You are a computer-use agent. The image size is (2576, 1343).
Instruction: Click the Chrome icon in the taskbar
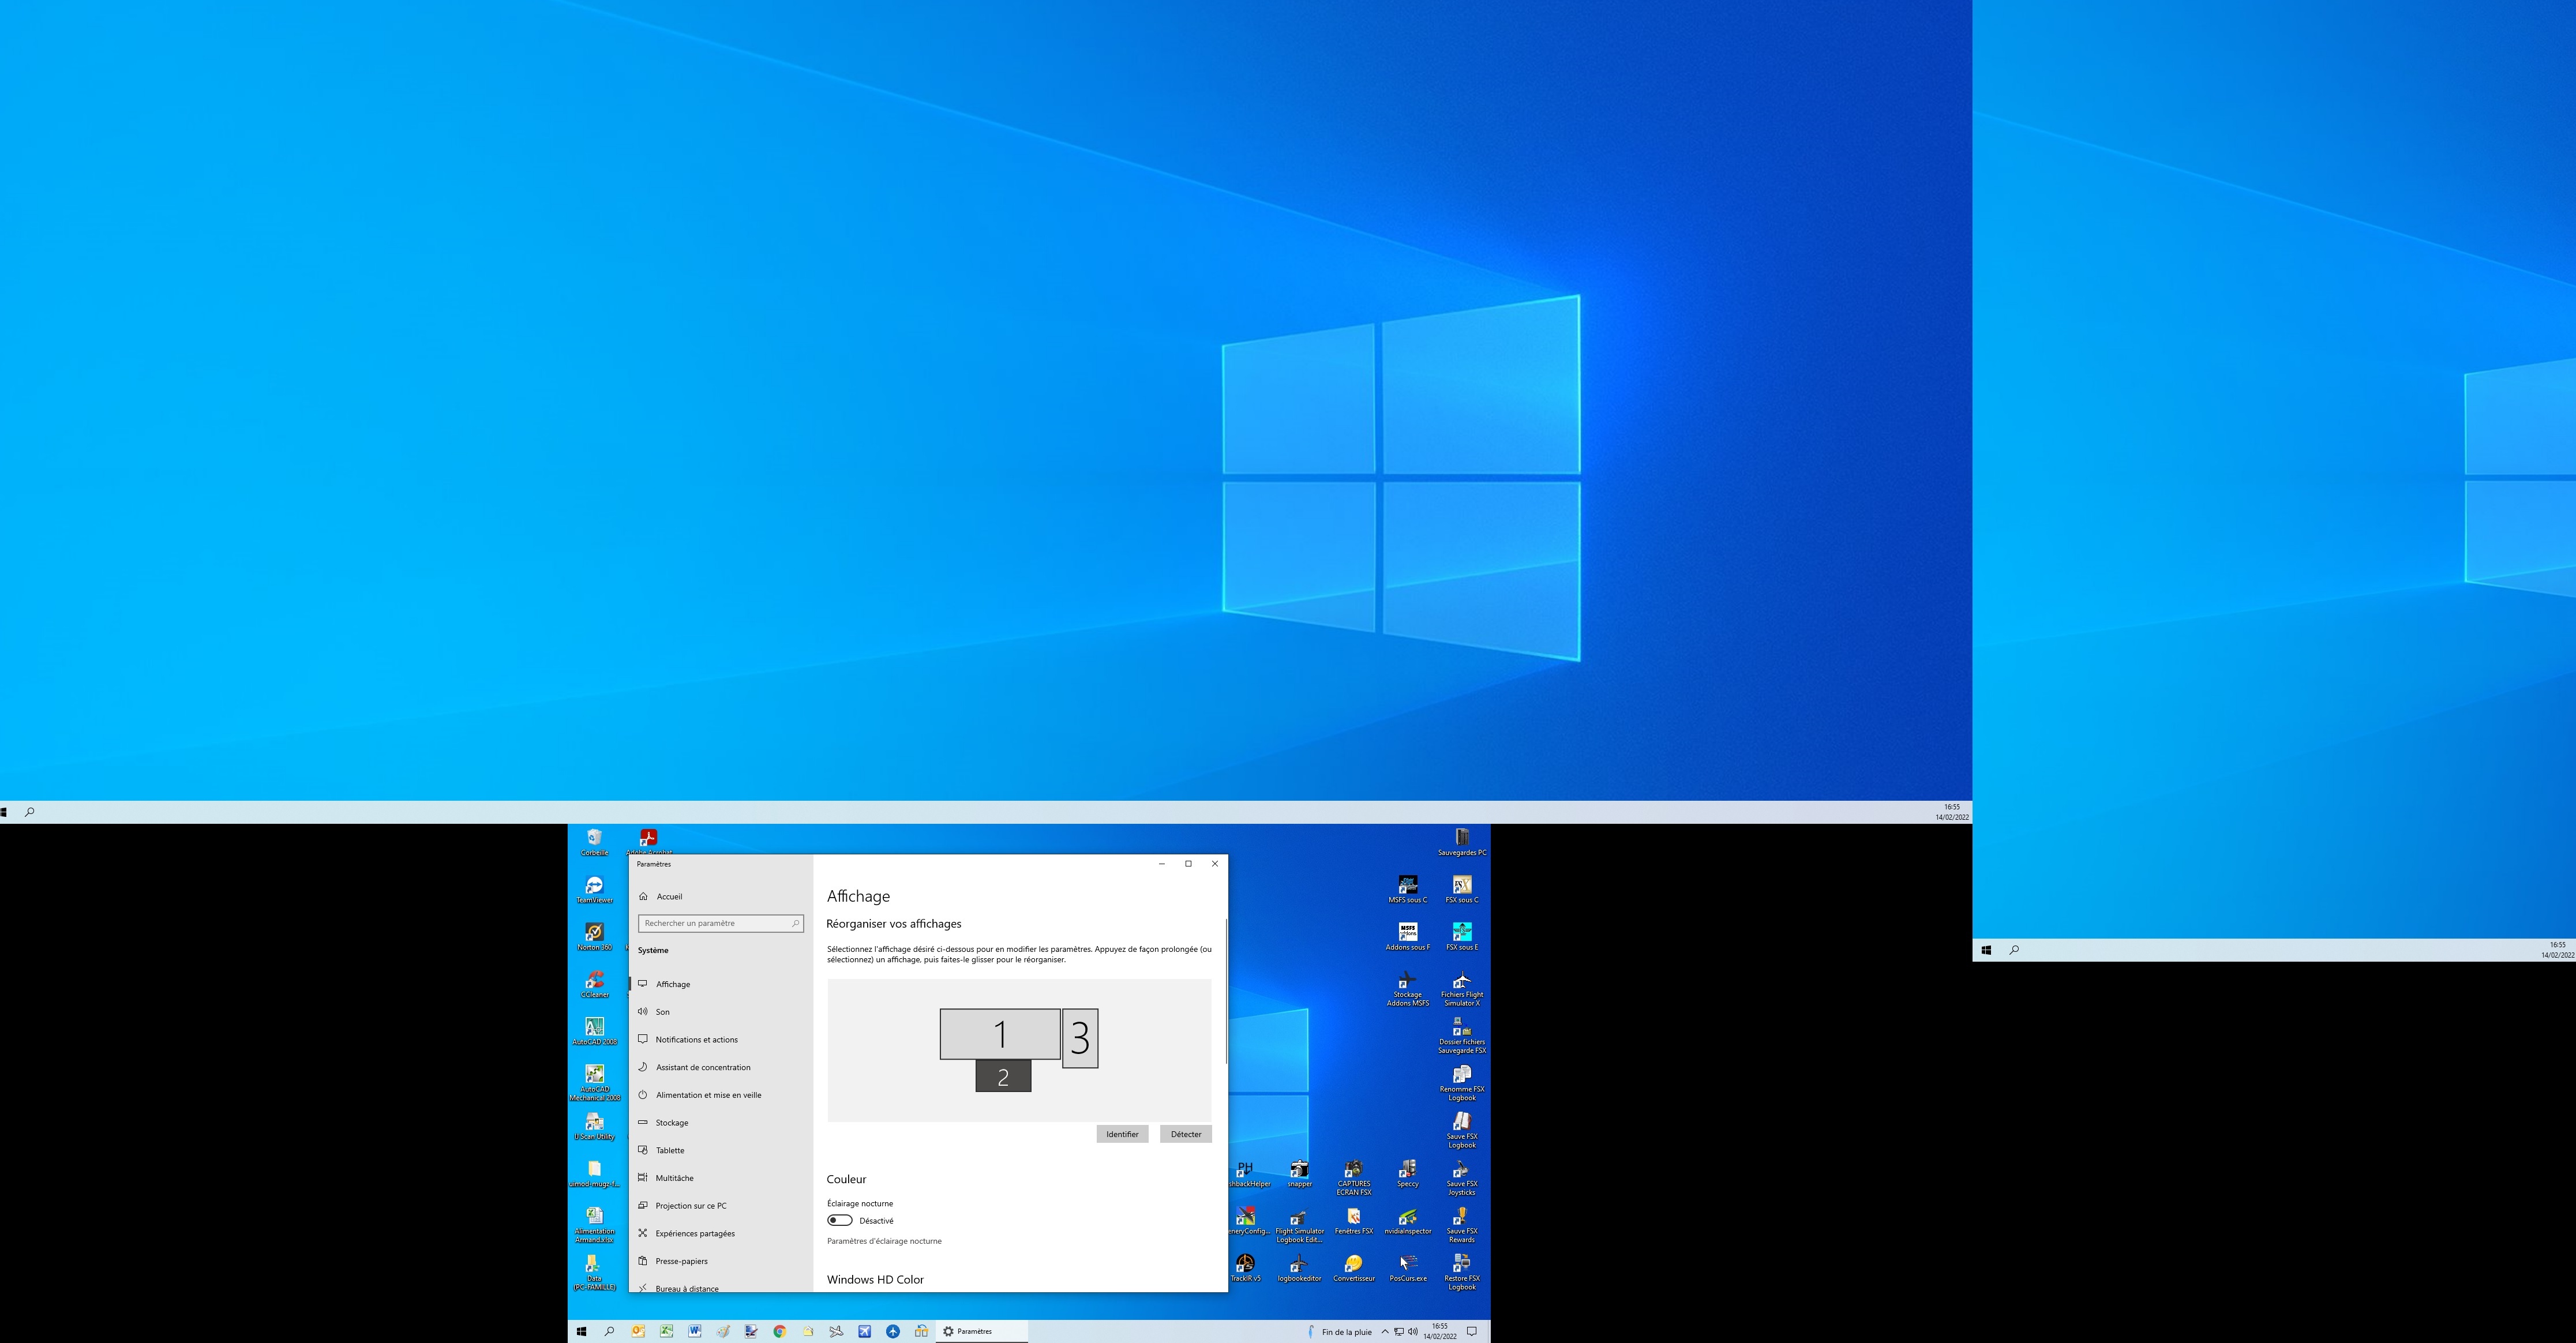click(779, 1331)
